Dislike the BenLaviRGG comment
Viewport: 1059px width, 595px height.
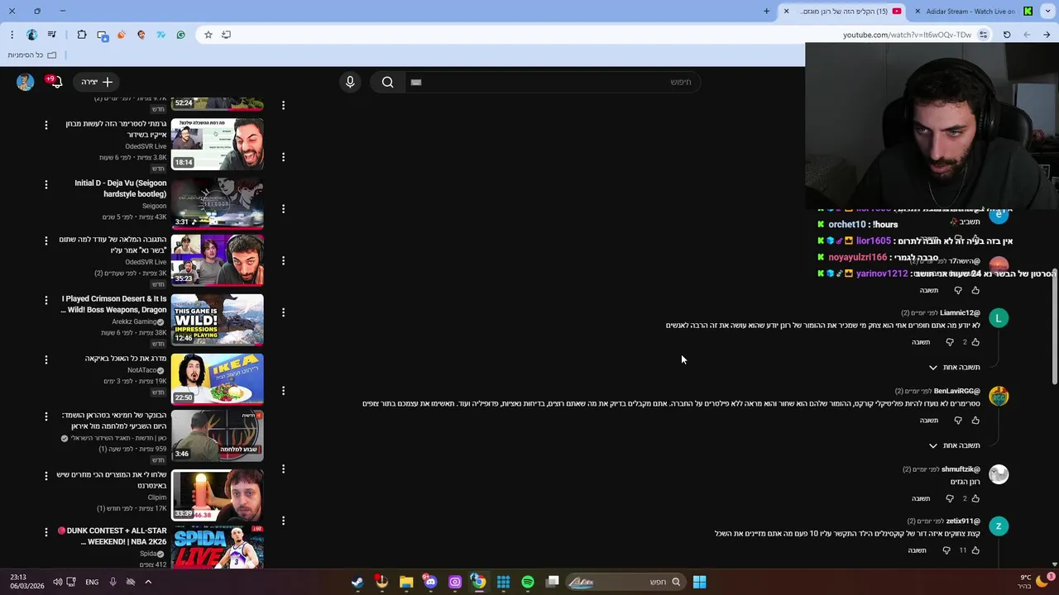pyautogui.click(x=958, y=421)
